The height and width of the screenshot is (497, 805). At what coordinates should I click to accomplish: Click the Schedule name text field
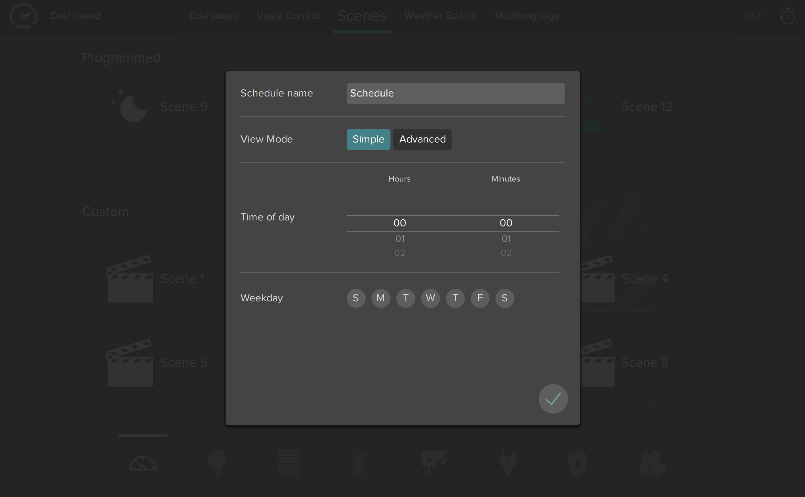pyautogui.click(x=455, y=93)
